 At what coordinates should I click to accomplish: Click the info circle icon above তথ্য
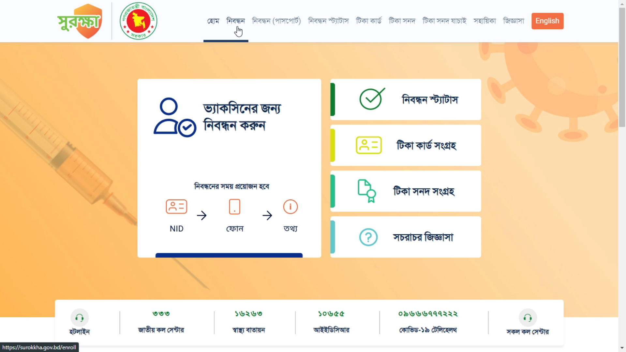291,207
